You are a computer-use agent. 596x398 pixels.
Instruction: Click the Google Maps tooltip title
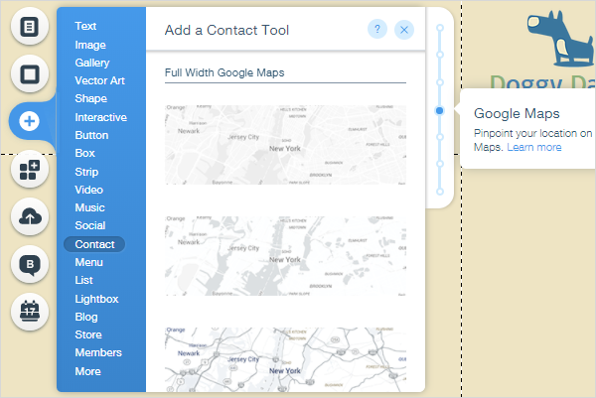coord(517,113)
